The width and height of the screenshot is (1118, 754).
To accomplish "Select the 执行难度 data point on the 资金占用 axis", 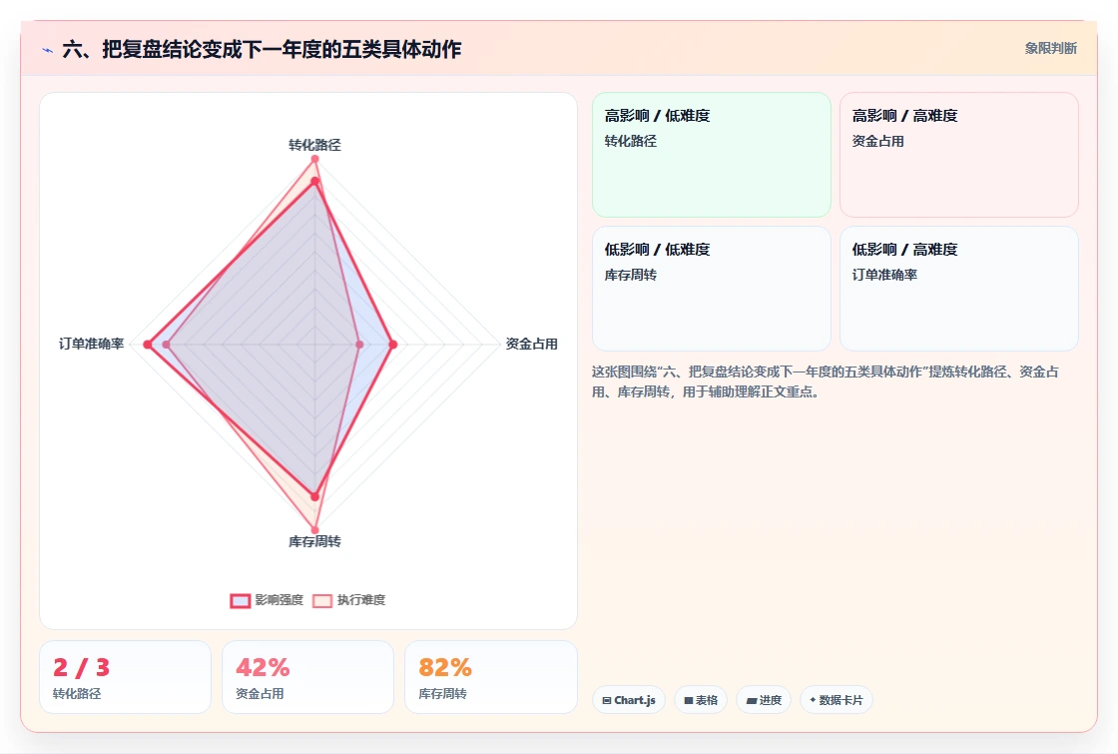I will coord(359,345).
